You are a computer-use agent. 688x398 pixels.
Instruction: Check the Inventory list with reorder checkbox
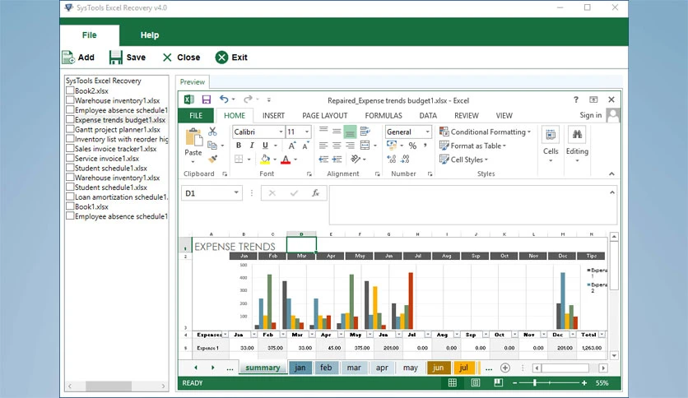pyautogui.click(x=70, y=138)
